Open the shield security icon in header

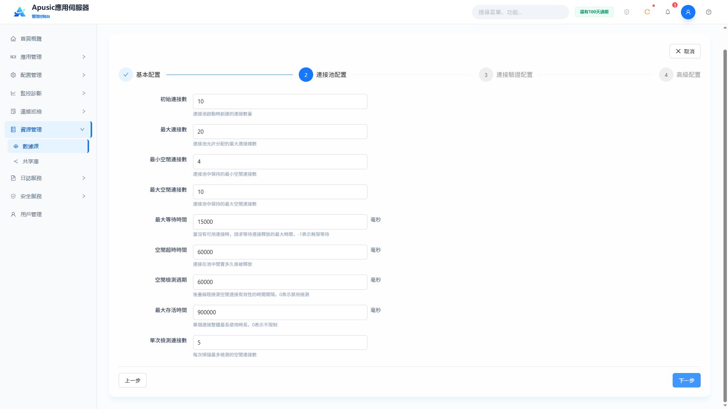click(x=627, y=12)
